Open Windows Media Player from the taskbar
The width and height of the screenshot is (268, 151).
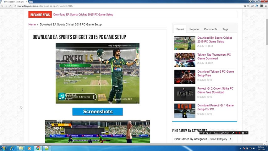(30, 148)
